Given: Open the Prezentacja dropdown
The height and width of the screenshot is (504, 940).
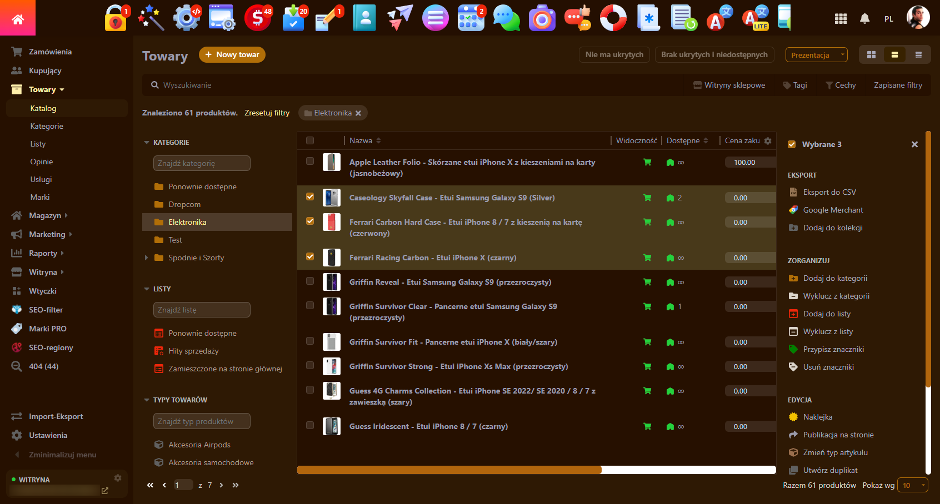Looking at the screenshot, I should [816, 55].
